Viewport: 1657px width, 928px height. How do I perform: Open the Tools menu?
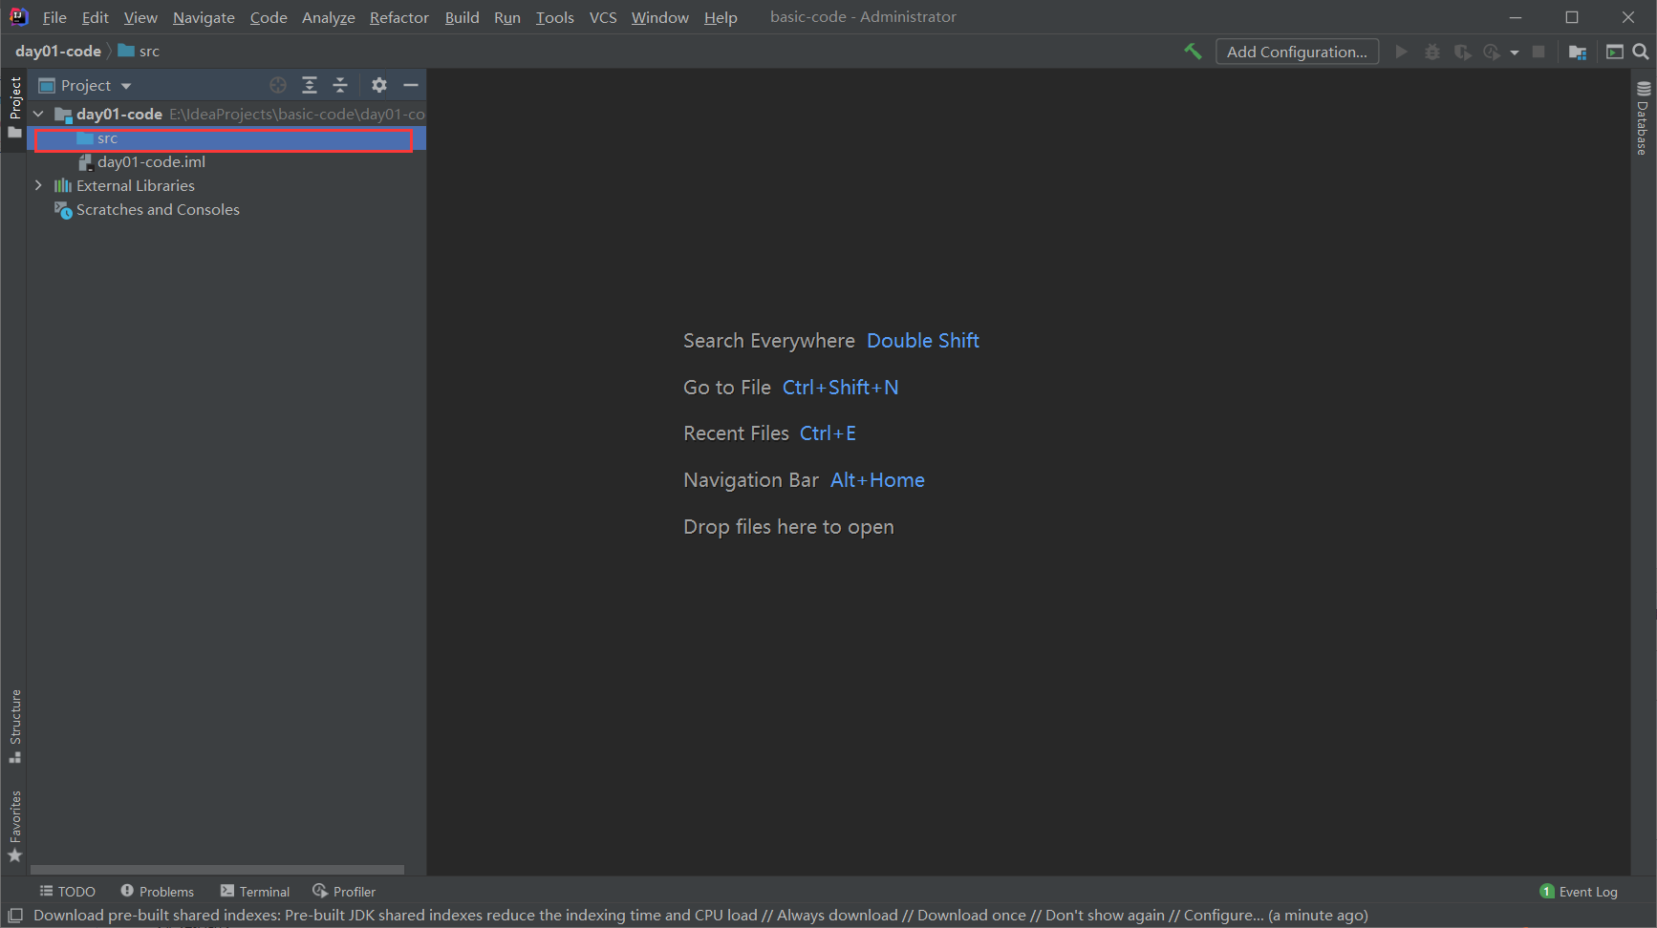[555, 17]
